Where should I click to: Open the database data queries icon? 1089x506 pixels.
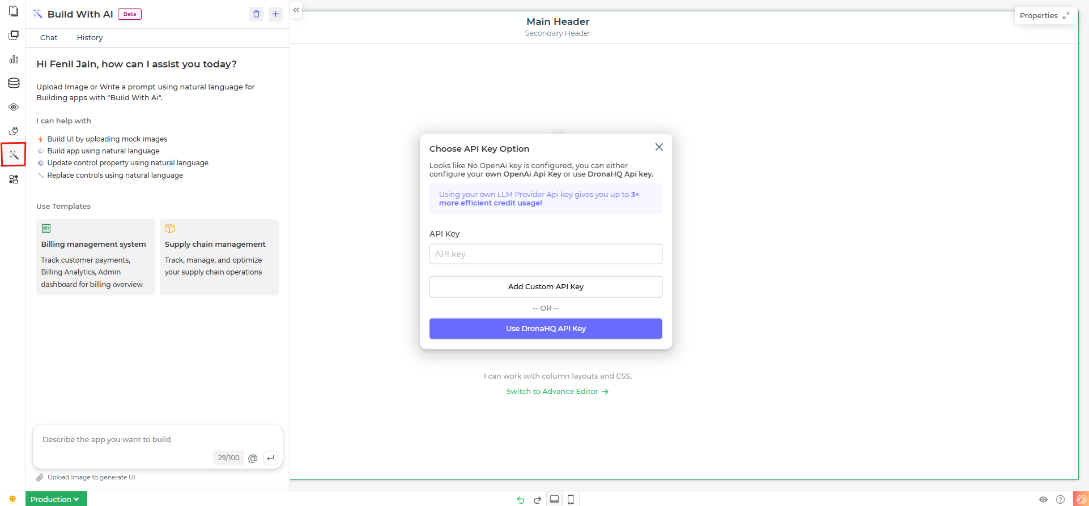point(14,83)
